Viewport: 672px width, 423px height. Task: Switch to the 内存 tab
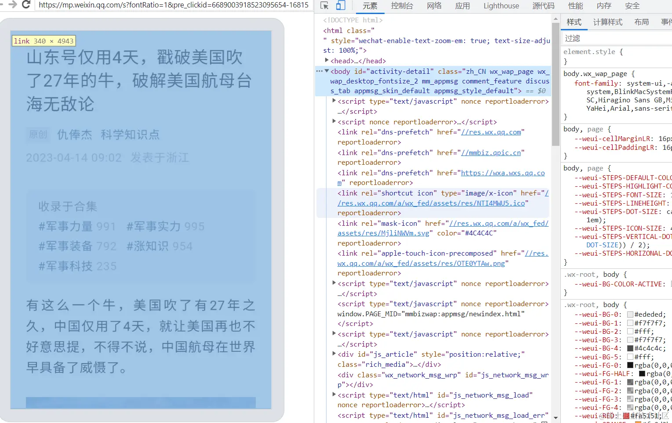coord(604,6)
